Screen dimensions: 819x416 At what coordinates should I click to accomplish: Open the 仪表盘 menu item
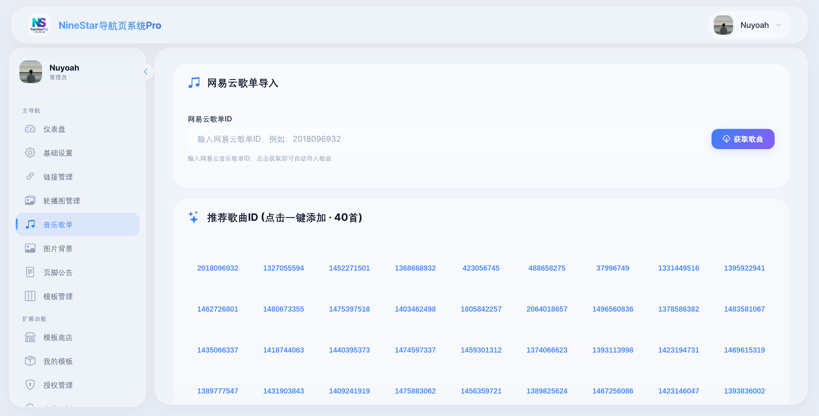point(78,129)
